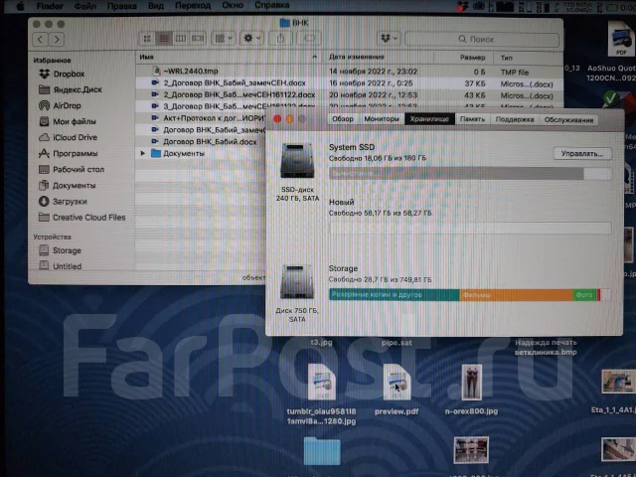Select Мои файлы in sidebar

(68, 121)
